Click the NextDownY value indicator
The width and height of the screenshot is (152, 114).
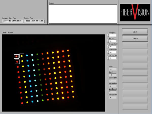[112, 97]
